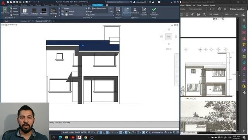This screenshot has width=248, height=140.
Task: Click the MODEL space status bar button
Action: (x=84, y=132)
